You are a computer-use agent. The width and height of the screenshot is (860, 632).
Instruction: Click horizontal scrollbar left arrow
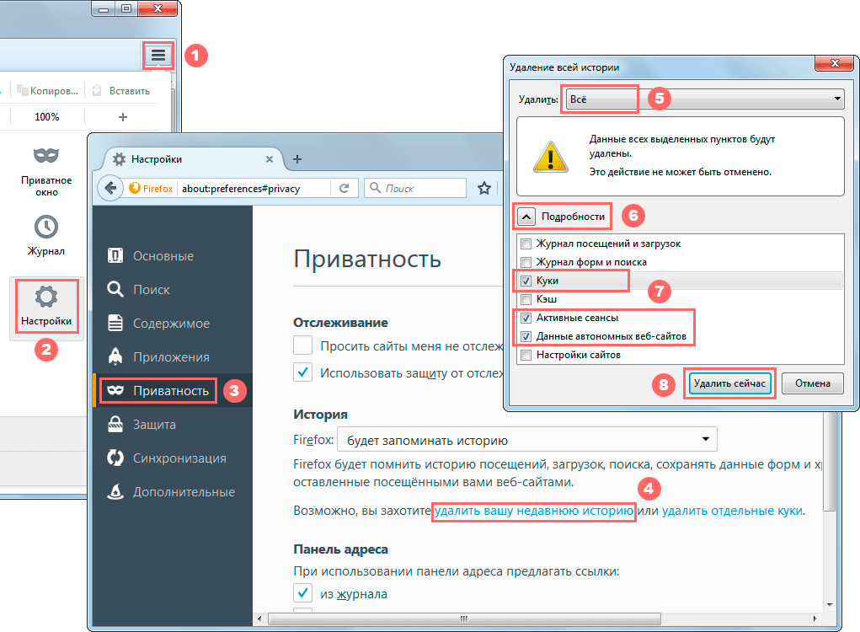coord(259,619)
